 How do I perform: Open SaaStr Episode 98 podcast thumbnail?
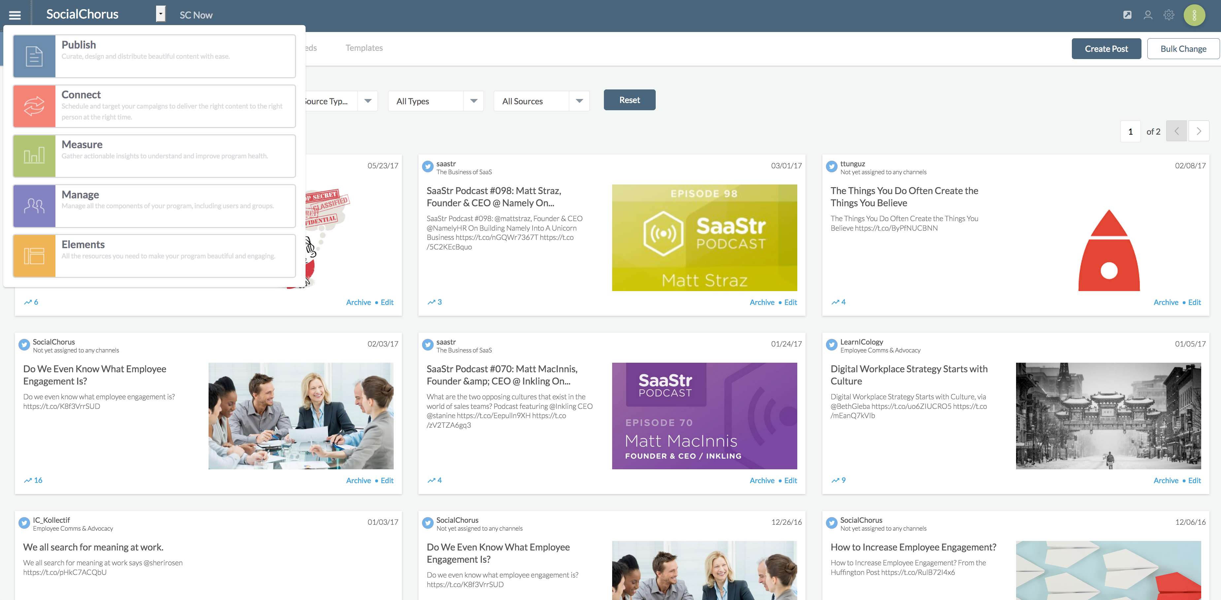(704, 237)
